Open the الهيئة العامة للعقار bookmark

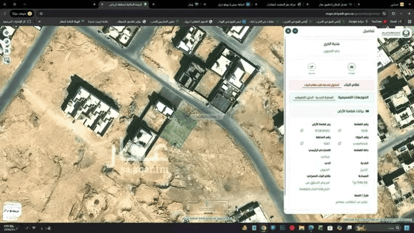(72, 22)
